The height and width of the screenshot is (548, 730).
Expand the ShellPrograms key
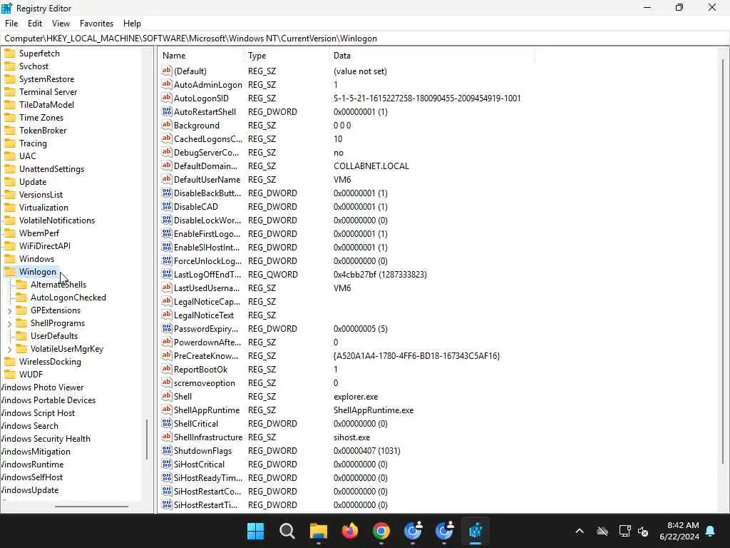pos(10,323)
